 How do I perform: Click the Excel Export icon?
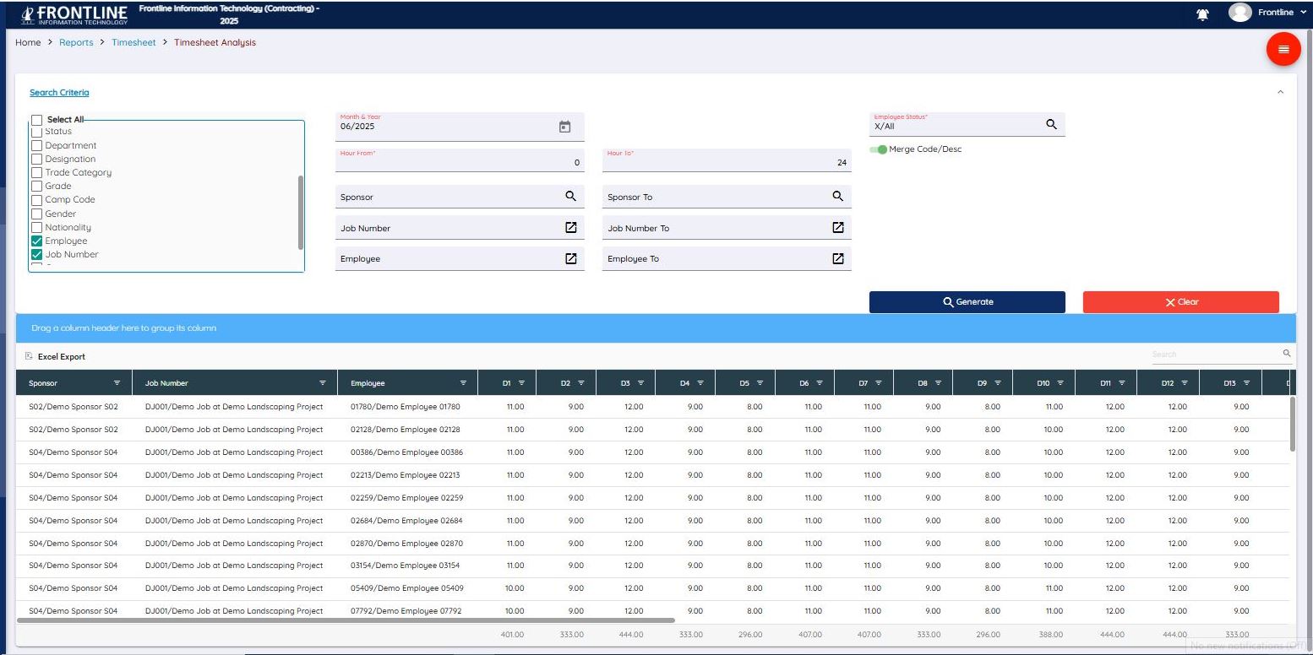29,356
